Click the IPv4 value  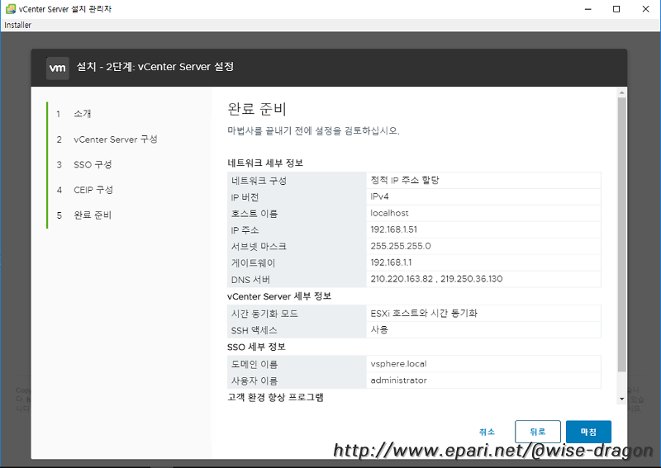[379, 196]
